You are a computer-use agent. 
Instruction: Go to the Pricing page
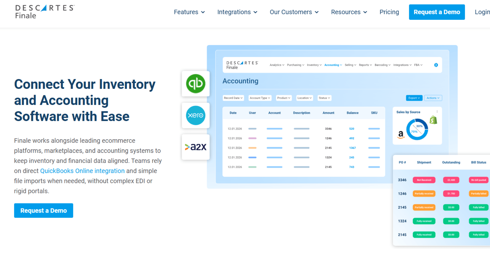click(x=389, y=12)
